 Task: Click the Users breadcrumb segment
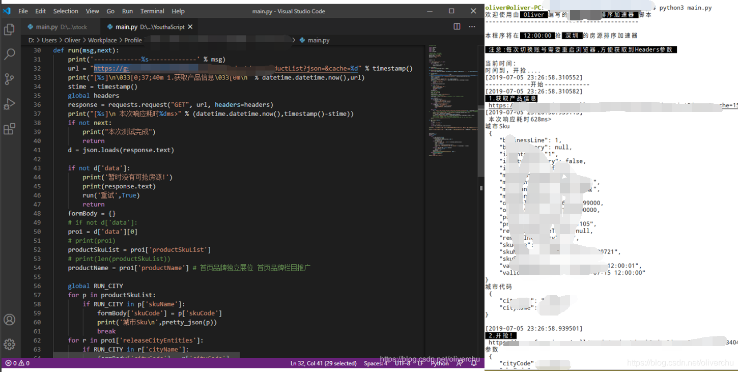tap(49, 40)
